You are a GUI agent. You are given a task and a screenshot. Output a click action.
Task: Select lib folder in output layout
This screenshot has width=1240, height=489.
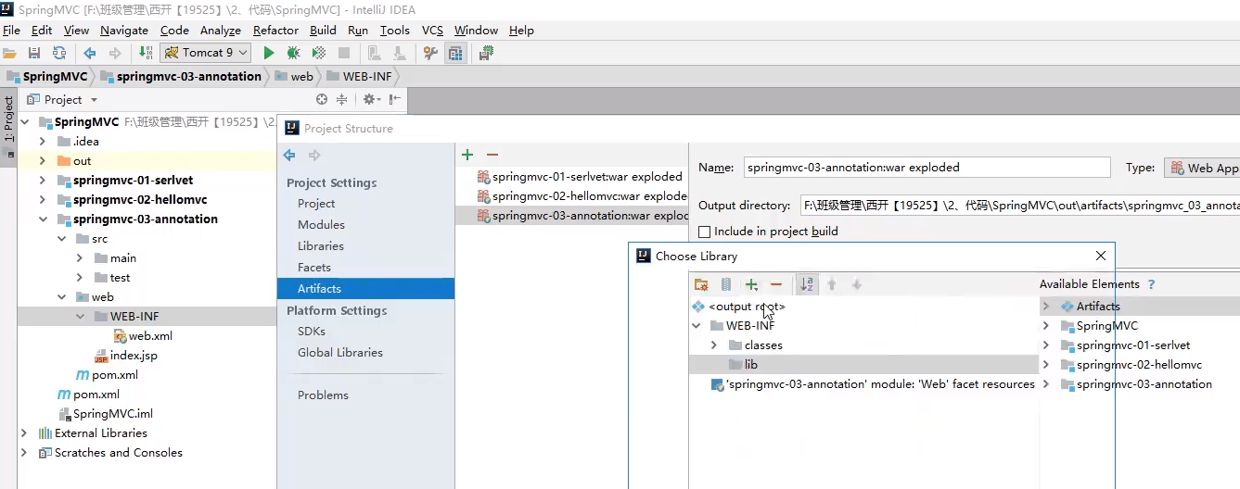pos(863,365)
